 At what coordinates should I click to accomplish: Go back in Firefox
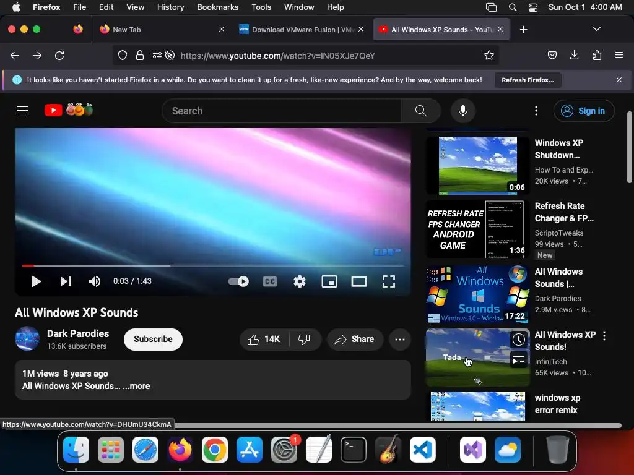coord(15,55)
